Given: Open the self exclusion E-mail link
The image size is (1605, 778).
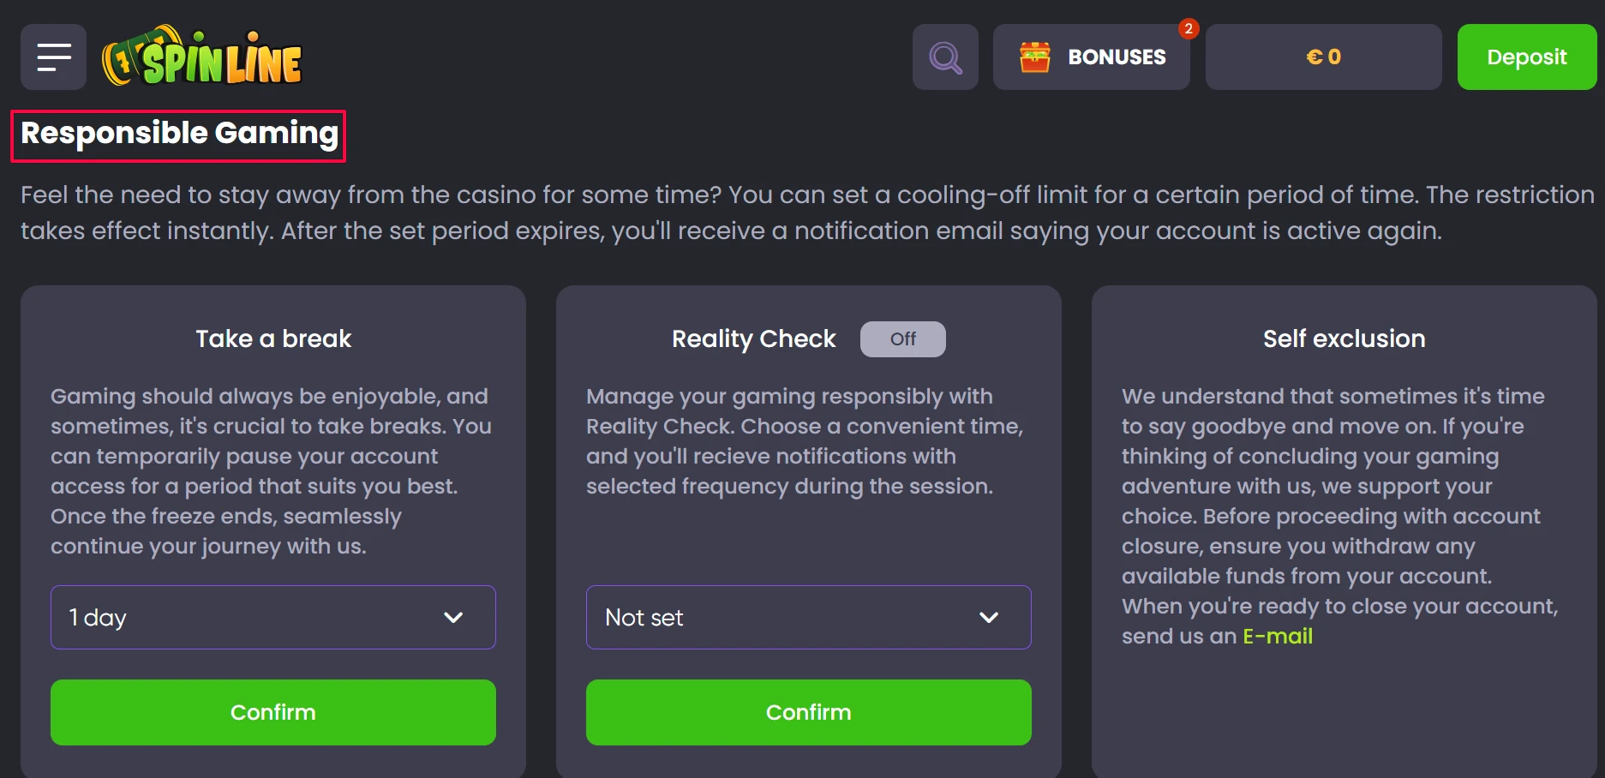Looking at the screenshot, I should pos(1278,637).
